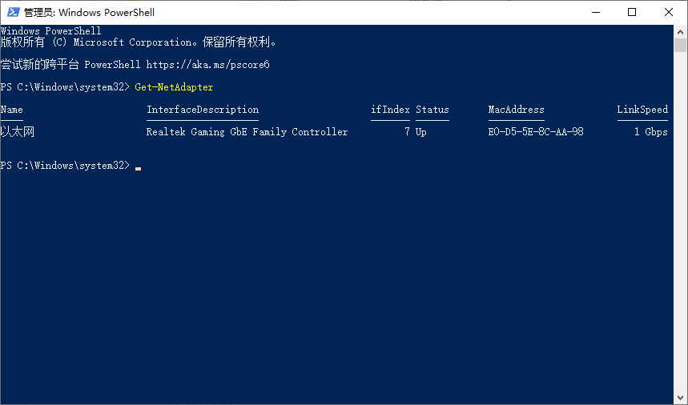688x405 pixels.
Task: Click the Up status value
Action: [x=421, y=132]
